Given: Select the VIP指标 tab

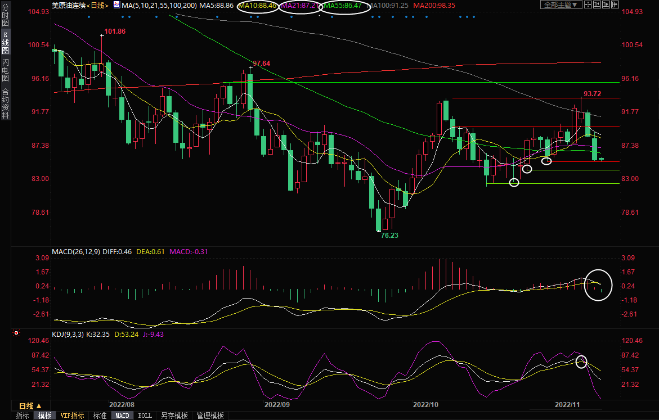Looking at the screenshot, I should pos(72,416).
